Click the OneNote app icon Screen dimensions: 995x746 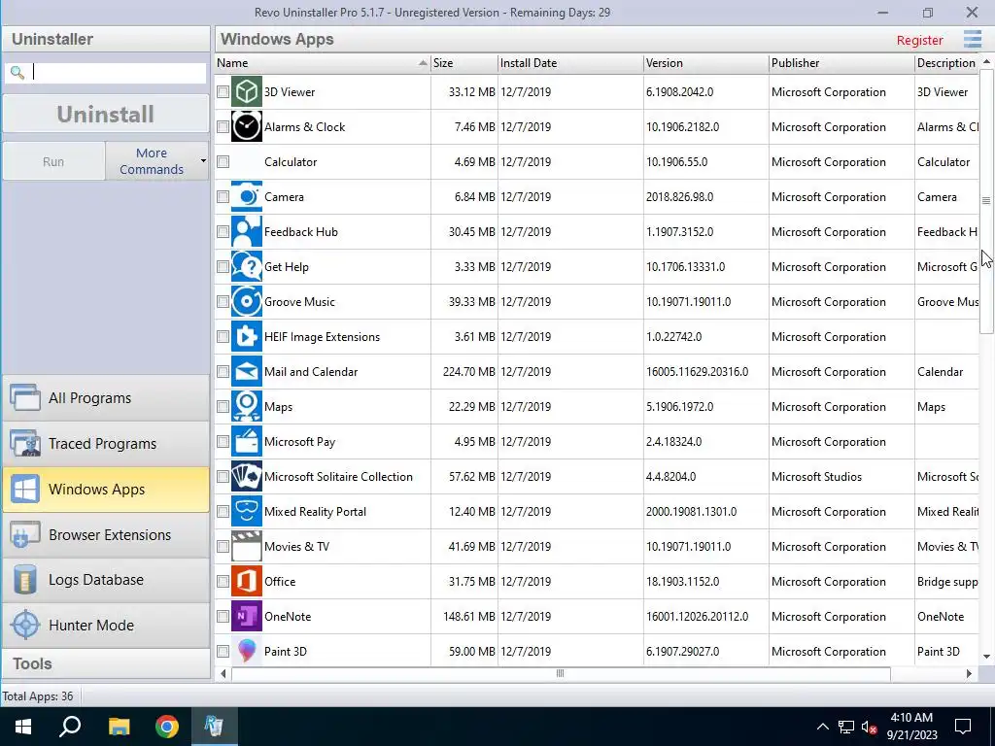246,616
